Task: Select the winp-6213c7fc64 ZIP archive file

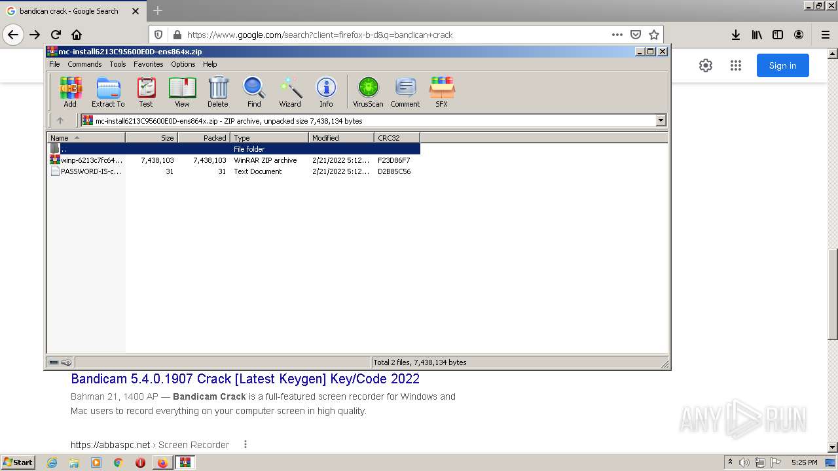Action: (234, 160)
